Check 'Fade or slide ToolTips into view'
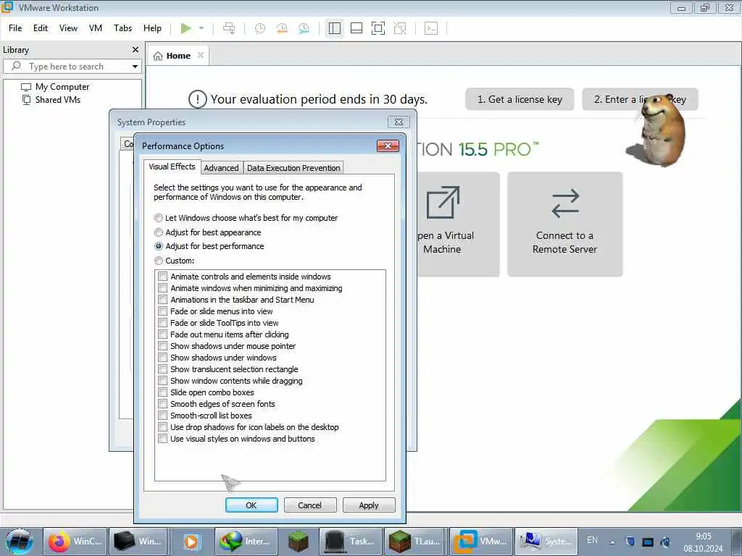 coord(163,323)
